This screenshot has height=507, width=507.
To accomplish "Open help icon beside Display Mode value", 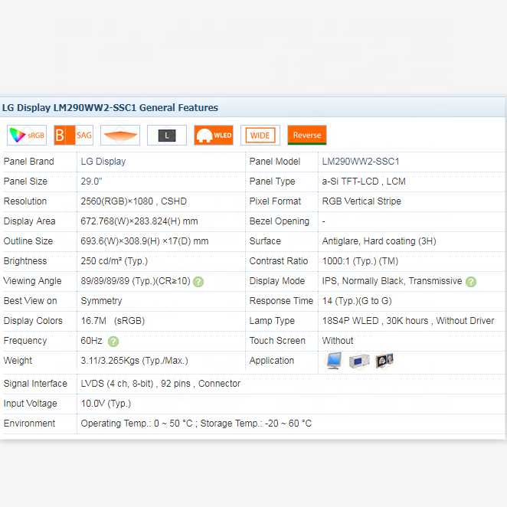I will coord(471,282).
